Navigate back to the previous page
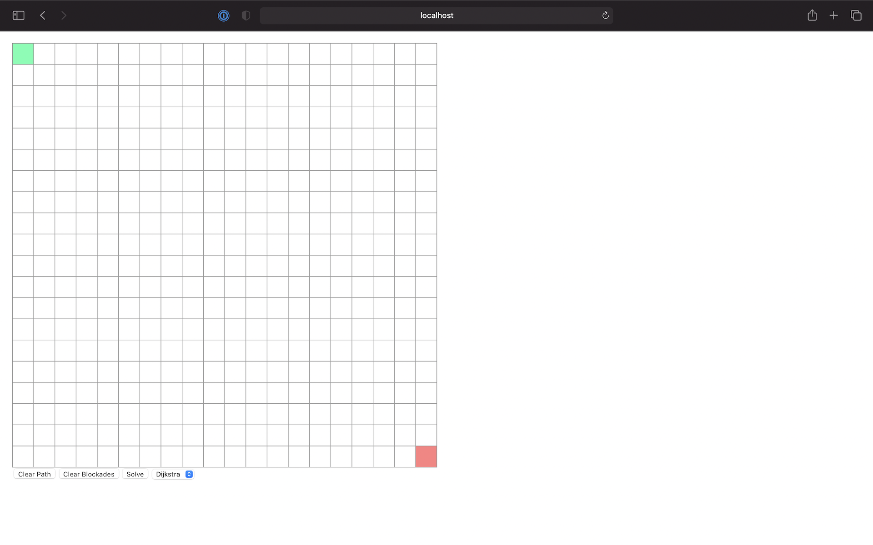This screenshot has width=873, height=545. tap(42, 15)
